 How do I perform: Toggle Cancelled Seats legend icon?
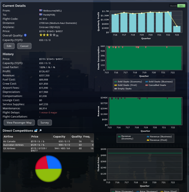[x=146, y=85]
